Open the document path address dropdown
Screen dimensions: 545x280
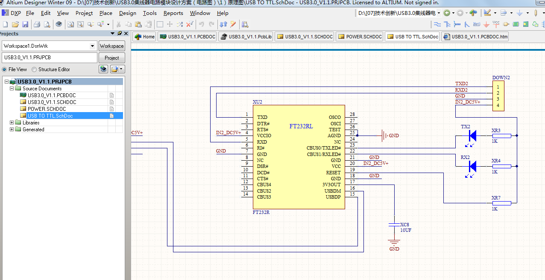click(439, 13)
